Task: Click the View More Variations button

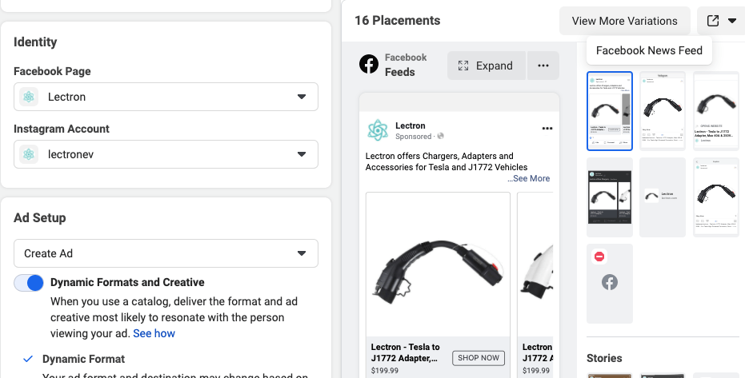Action: 624,21
